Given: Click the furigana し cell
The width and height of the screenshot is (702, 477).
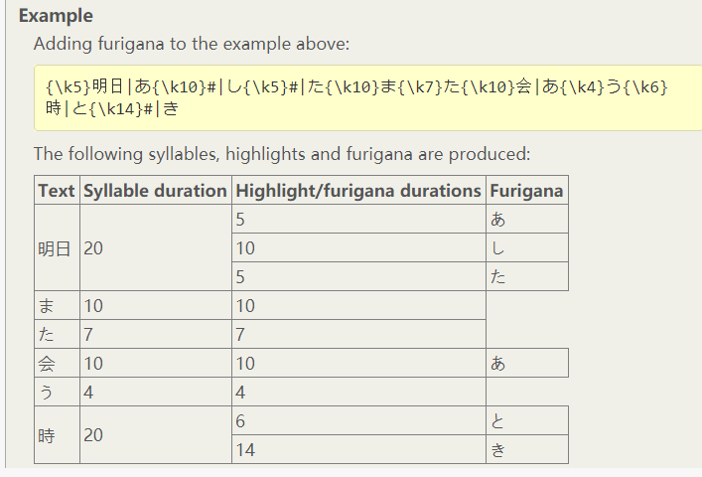Looking at the screenshot, I should (527, 247).
